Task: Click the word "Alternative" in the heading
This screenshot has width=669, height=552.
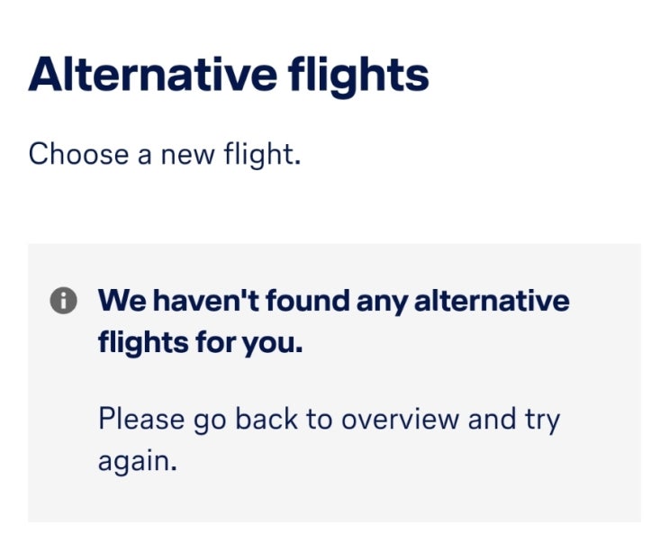Action: 141,75
